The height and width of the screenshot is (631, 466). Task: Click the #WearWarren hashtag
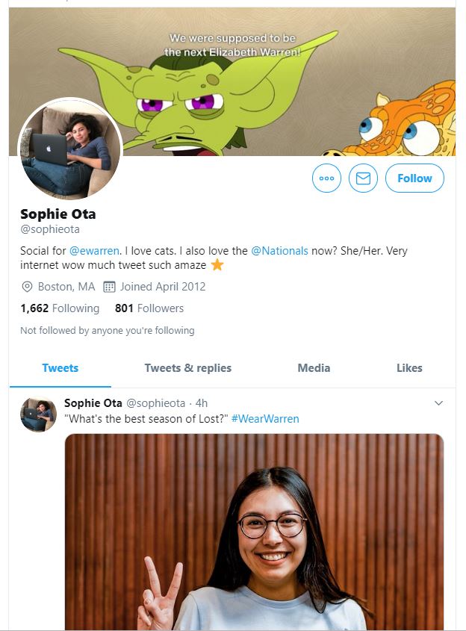(x=265, y=419)
